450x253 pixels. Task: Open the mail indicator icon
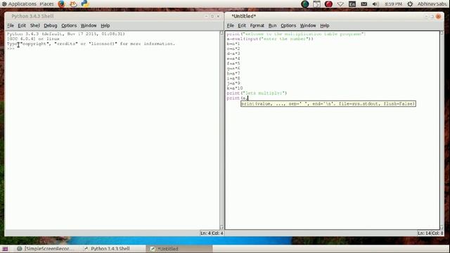coord(364,4)
